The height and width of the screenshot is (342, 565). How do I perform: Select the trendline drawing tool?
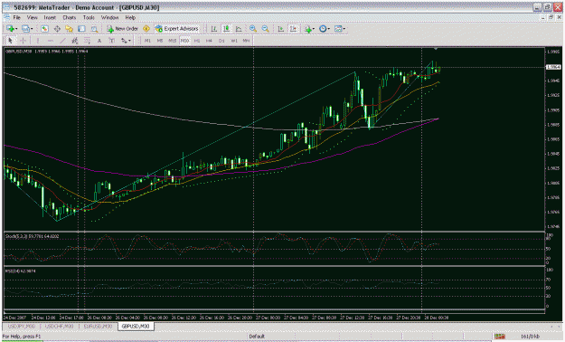62,41
